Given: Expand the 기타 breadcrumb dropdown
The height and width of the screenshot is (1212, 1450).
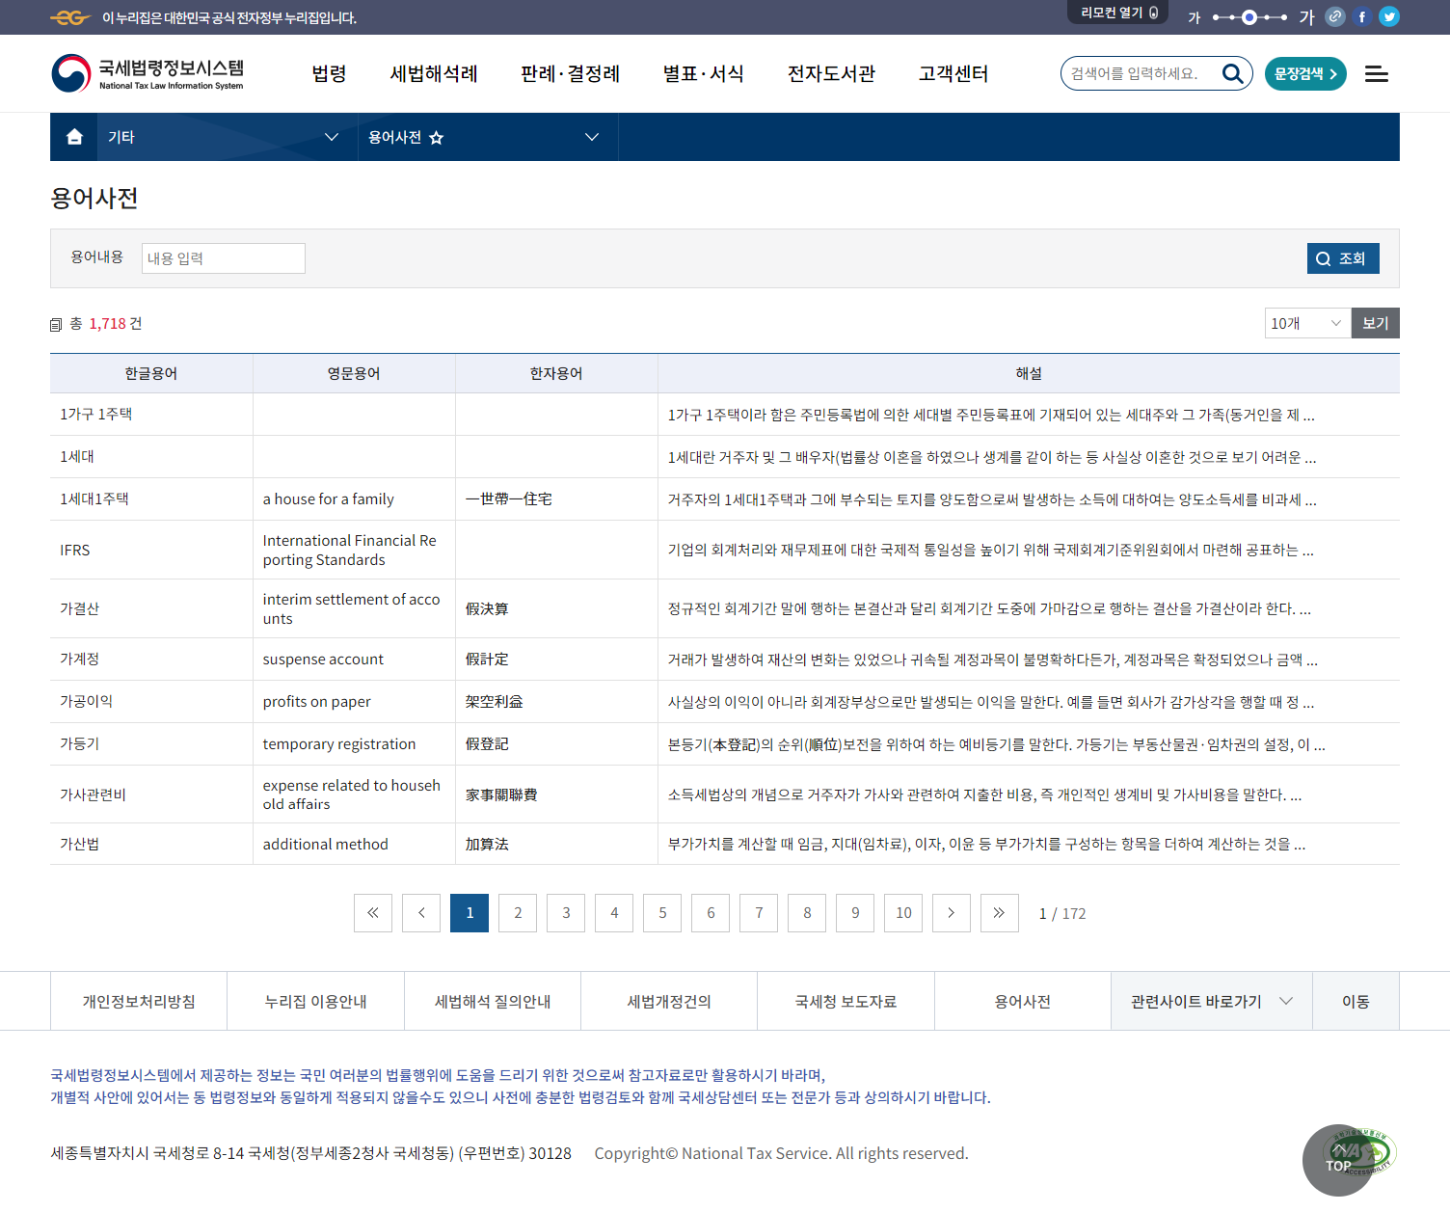Looking at the screenshot, I should pos(331,137).
